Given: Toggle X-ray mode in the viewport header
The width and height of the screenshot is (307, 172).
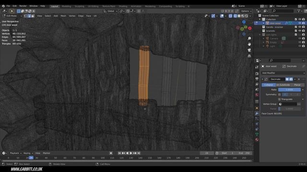Looking at the screenshot, I should point(230,16).
